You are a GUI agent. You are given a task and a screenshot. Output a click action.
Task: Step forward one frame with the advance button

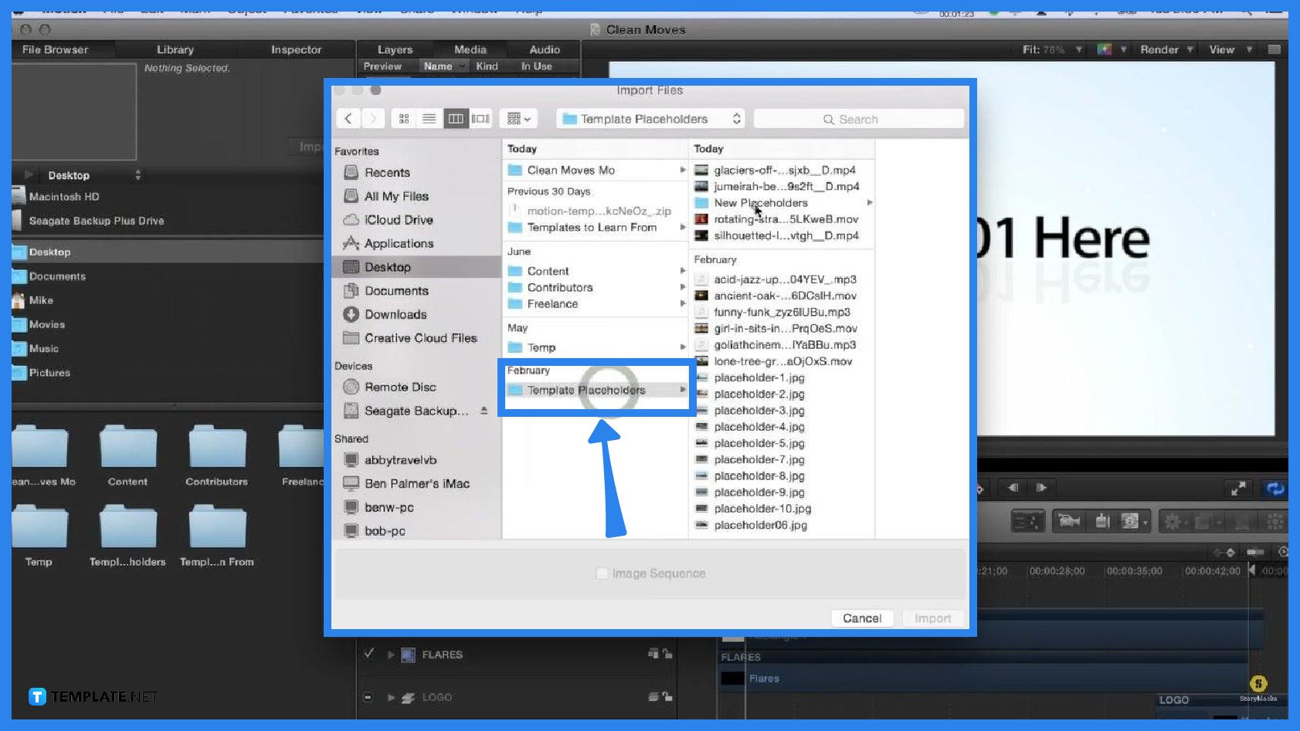[x=1041, y=487]
